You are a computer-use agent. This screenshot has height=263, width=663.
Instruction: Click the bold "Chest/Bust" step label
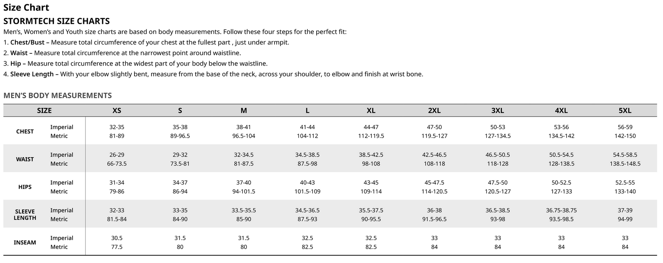28,42
